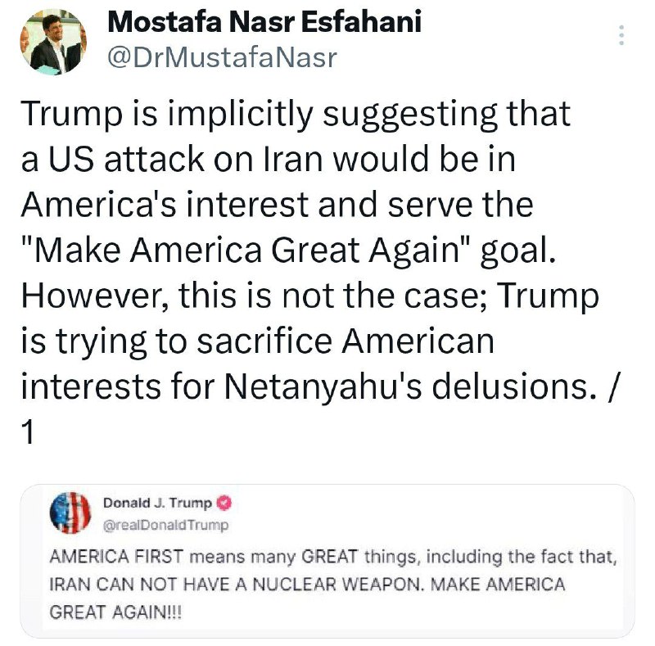This screenshot has width=655, height=646.
Task: Open quoted post line starting "AMERICA FIRST"
Action: 333,557
